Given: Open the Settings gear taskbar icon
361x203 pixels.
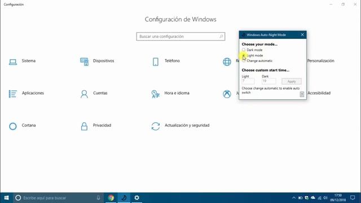Looking at the screenshot, I should 137,198.
